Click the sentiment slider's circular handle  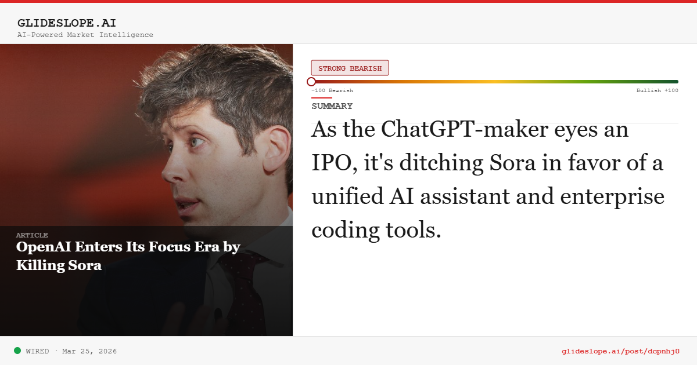point(311,82)
